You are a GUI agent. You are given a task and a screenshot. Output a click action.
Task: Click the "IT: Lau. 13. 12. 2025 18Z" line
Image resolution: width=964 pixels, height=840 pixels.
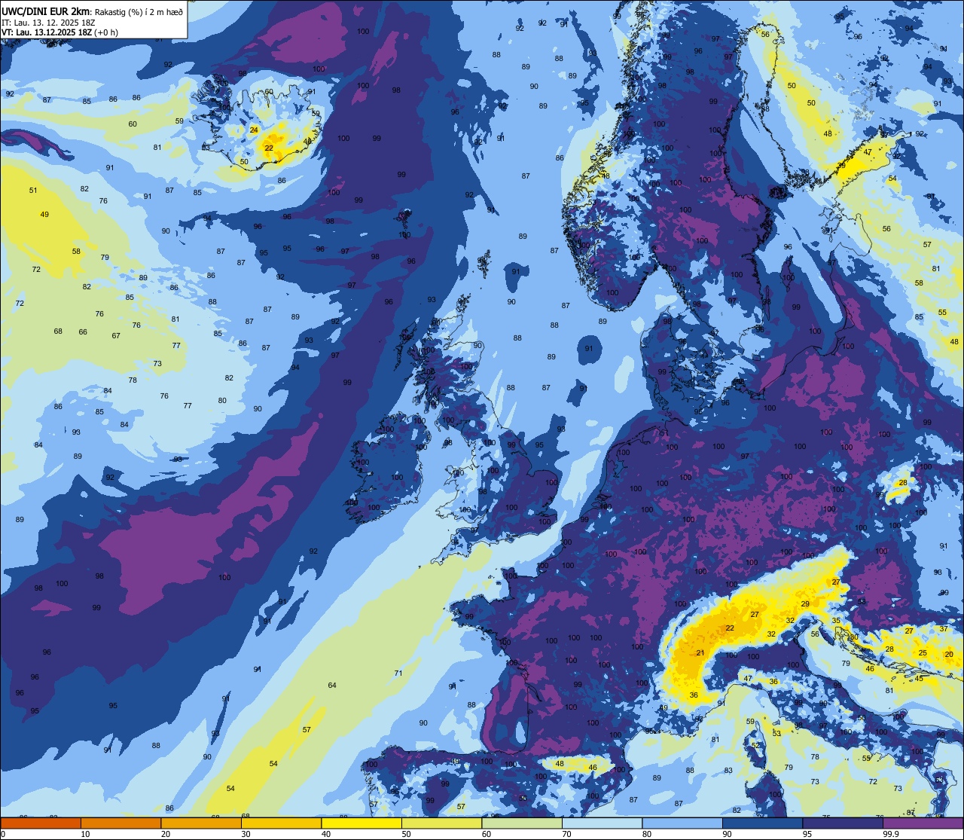(x=48, y=22)
